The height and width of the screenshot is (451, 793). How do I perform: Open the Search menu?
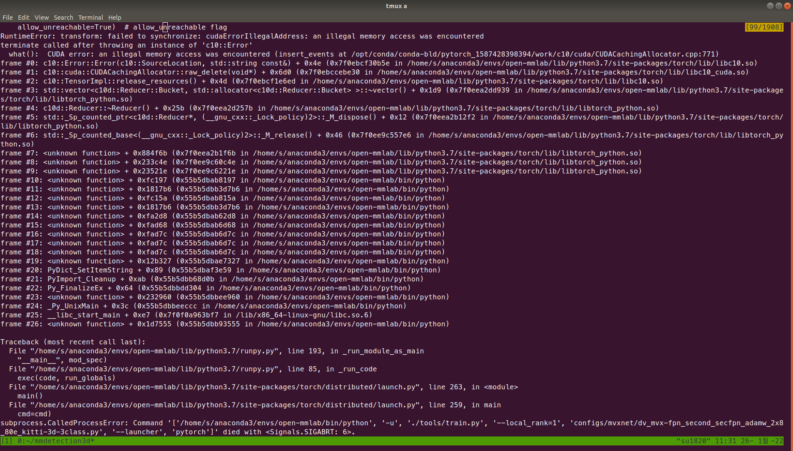(63, 18)
